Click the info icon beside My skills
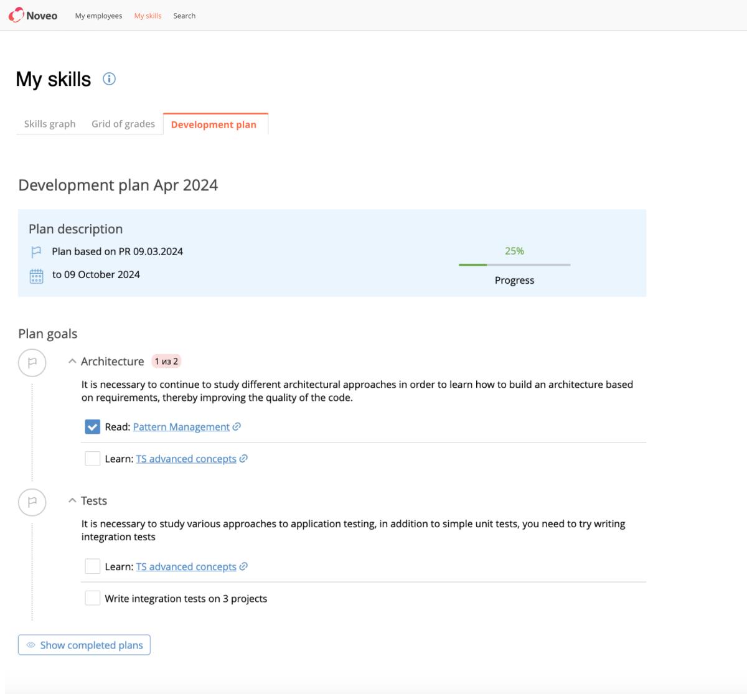 tap(109, 79)
